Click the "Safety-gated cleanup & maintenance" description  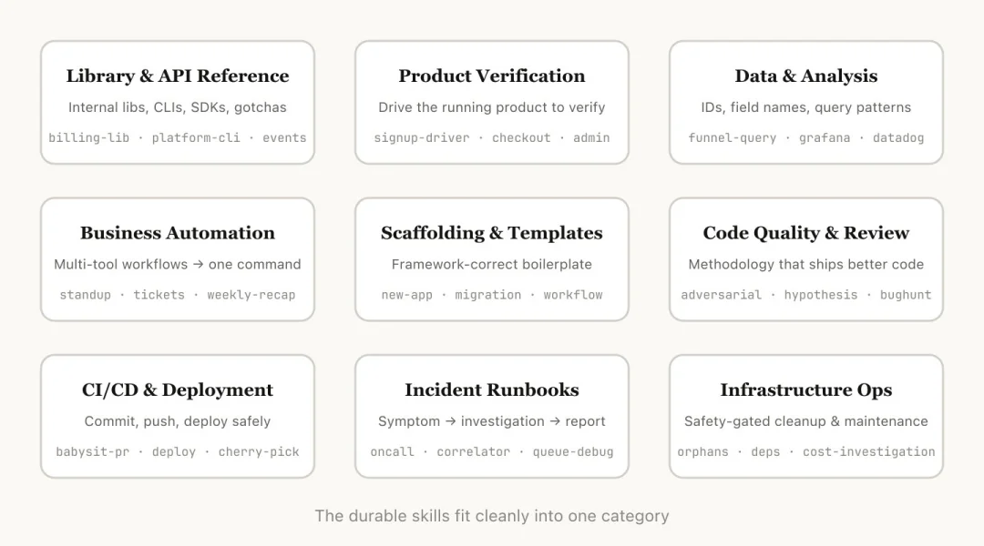point(806,421)
